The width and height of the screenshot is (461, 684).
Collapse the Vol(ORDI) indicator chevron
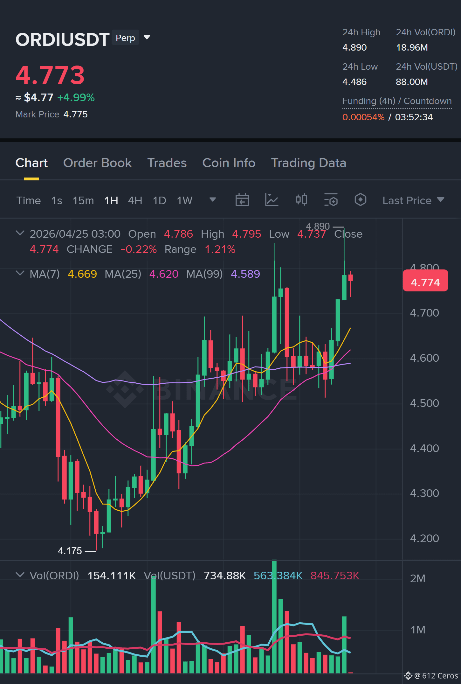[20, 575]
